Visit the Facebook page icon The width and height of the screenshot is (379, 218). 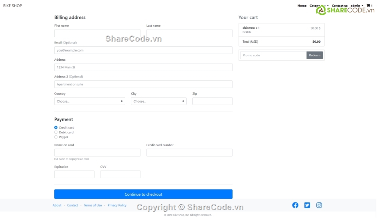click(x=295, y=205)
